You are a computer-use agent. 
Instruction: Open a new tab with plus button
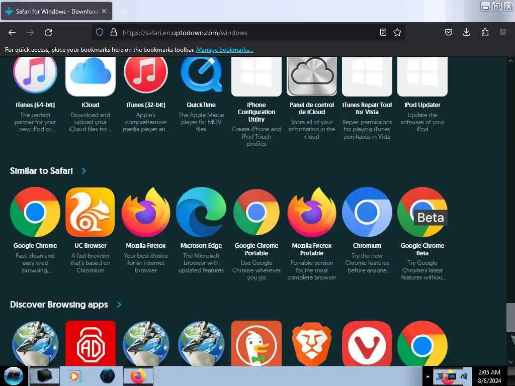coord(123,11)
